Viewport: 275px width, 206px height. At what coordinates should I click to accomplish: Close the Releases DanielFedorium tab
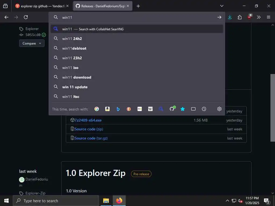(128, 6)
